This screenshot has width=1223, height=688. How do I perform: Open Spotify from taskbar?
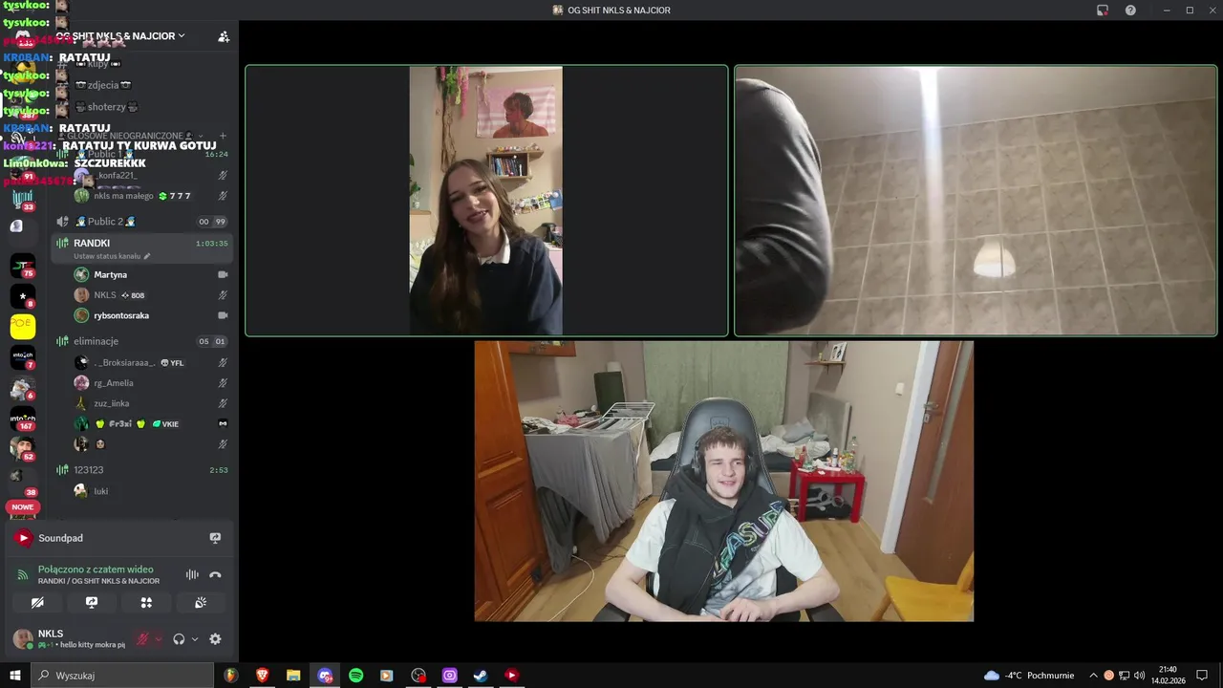click(355, 676)
